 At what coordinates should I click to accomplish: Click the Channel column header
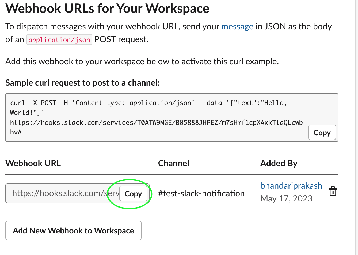(174, 163)
